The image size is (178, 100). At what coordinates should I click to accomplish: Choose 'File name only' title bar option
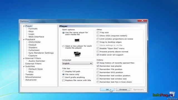coord(63,74)
